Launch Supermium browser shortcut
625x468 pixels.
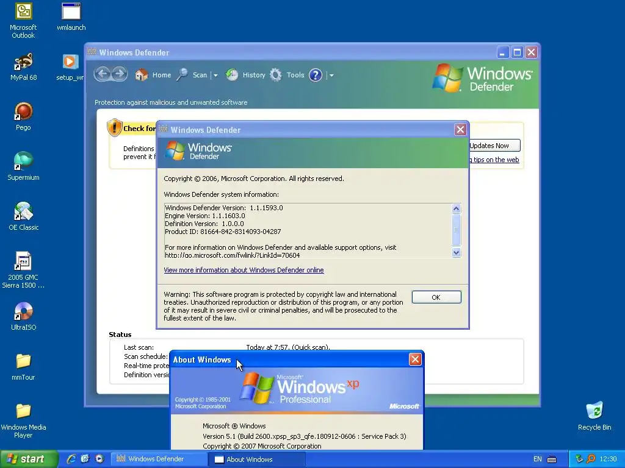coord(23,166)
